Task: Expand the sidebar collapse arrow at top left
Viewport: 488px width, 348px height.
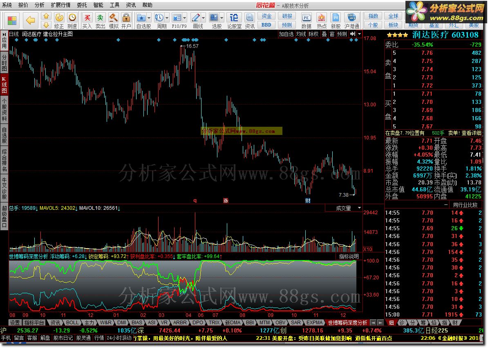Action: [4, 34]
